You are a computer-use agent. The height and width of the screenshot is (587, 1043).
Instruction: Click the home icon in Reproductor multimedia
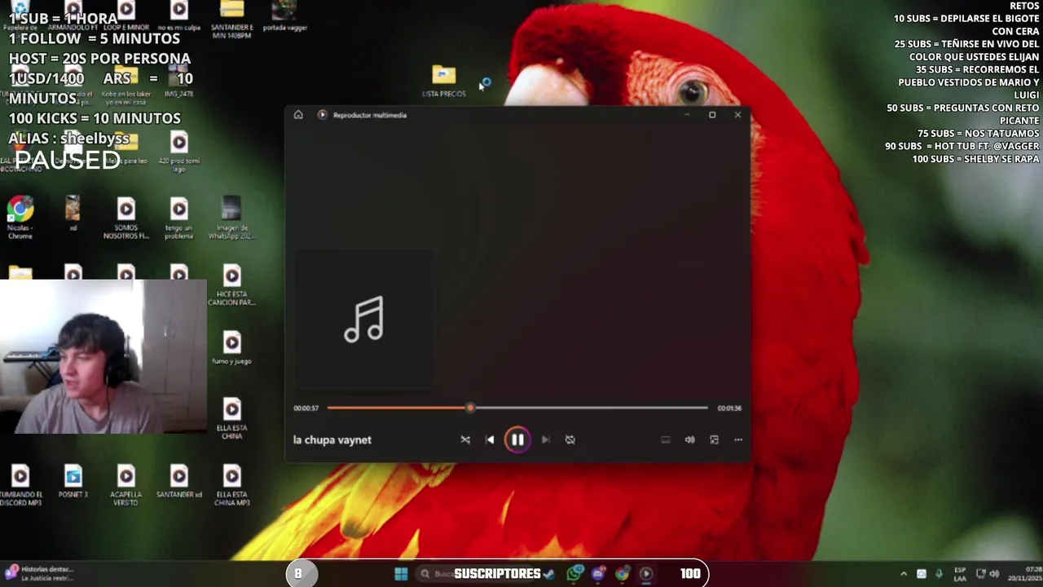point(298,115)
